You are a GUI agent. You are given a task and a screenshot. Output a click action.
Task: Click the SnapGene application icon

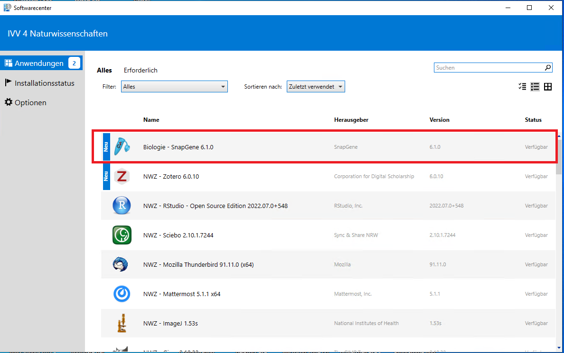point(122,147)
